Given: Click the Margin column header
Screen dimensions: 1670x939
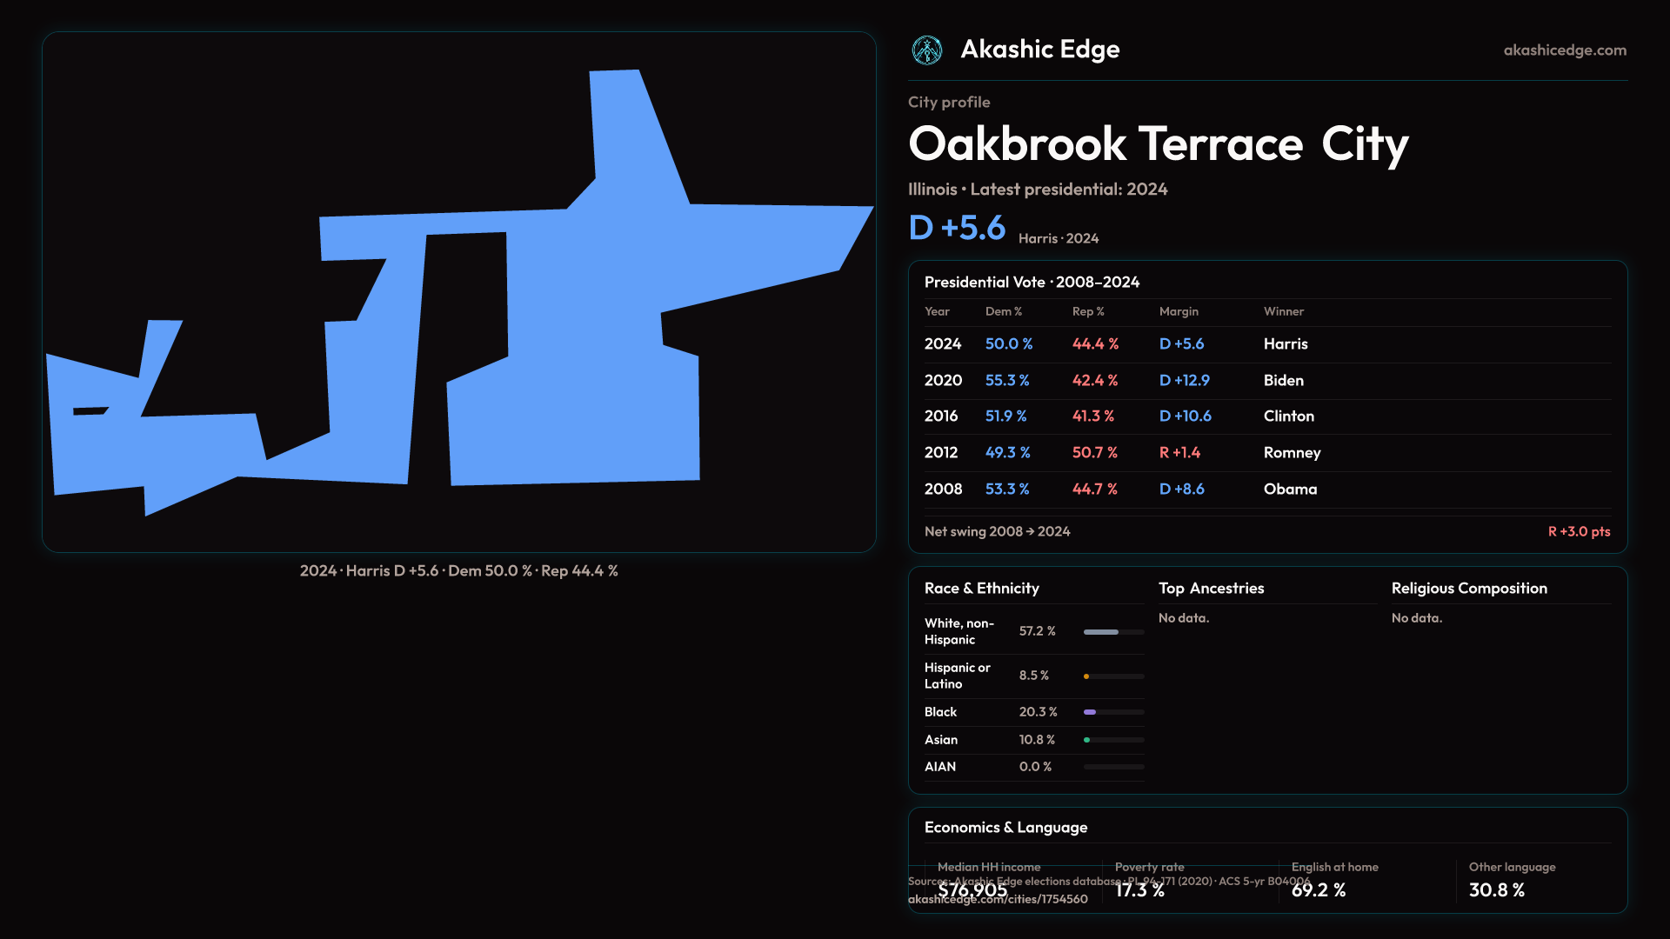Looking at the screenshot, I should (1178, 312).
